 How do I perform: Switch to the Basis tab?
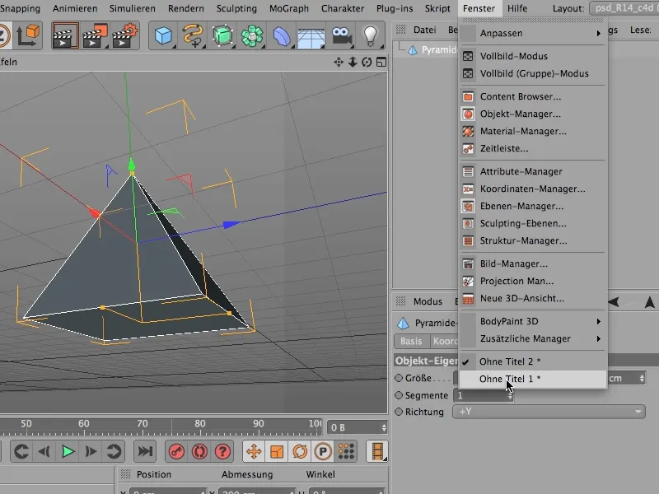tap(411, 342)
